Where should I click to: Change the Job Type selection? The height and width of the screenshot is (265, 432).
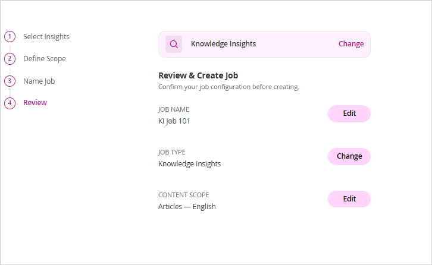click(349, 156)
